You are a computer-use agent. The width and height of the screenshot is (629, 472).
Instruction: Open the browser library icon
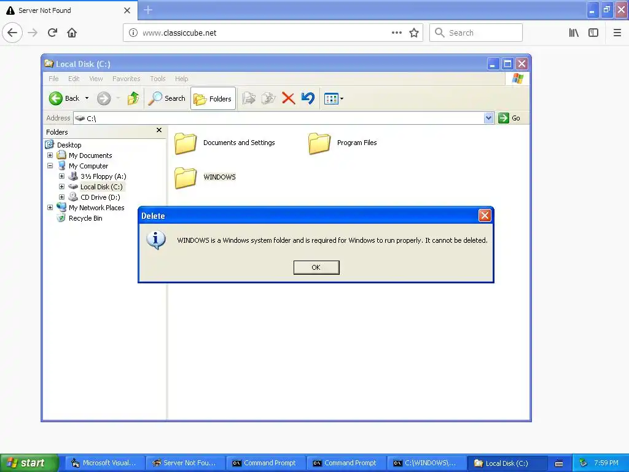coord(574,33)
